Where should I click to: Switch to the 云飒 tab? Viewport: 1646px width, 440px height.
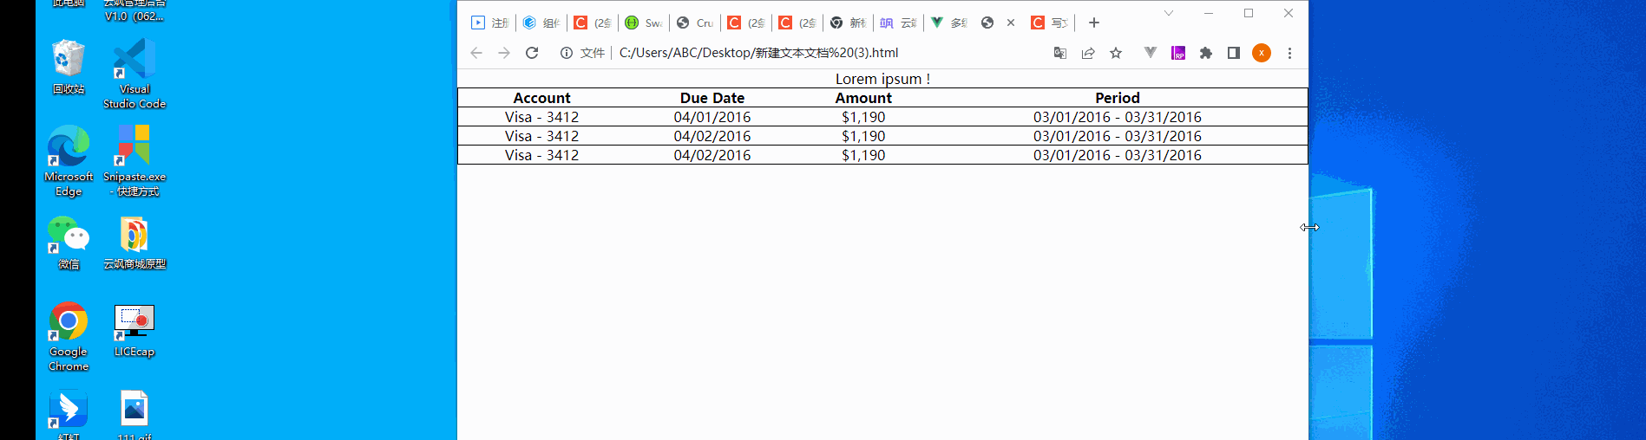(898, 23)
